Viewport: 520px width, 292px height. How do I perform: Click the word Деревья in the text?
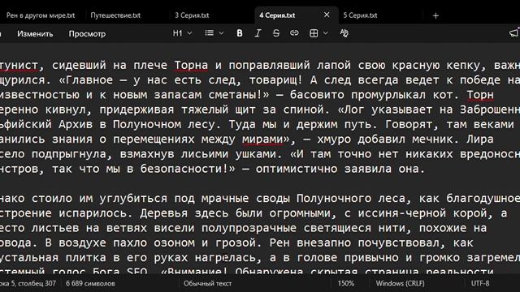[164, 213]
